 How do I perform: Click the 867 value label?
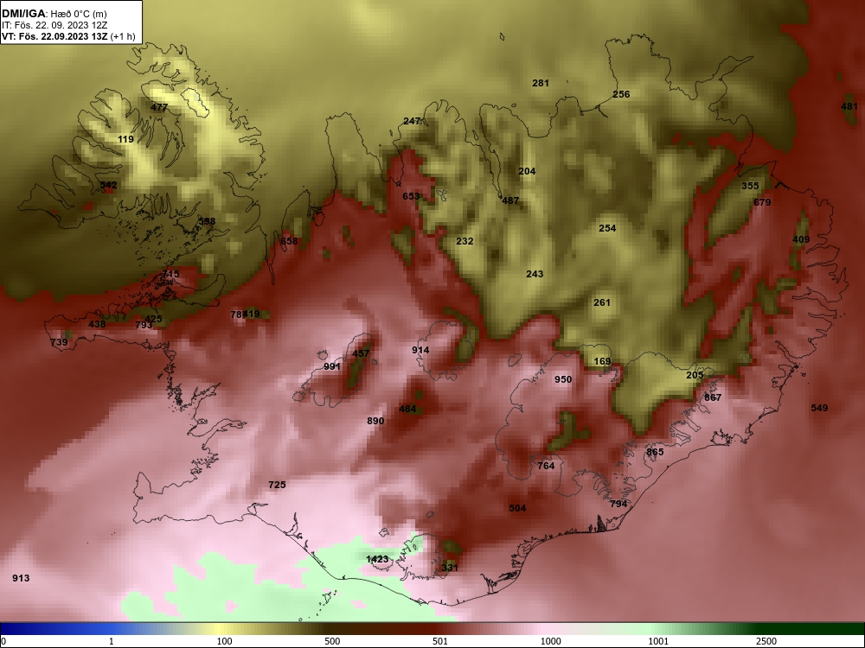(x=713, y=397)
